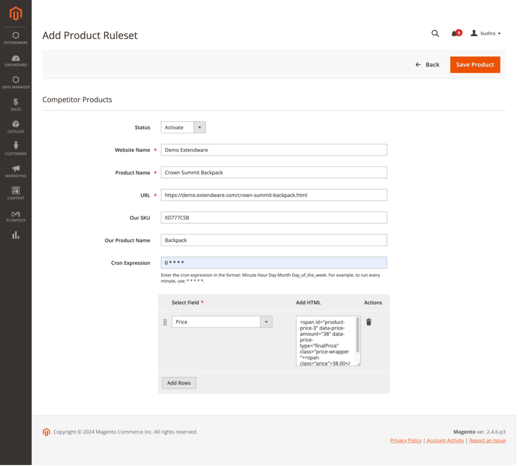This screenshot has height=466, width=518.
Task: Open the Marketing sidebar menu
Action: 16,171
